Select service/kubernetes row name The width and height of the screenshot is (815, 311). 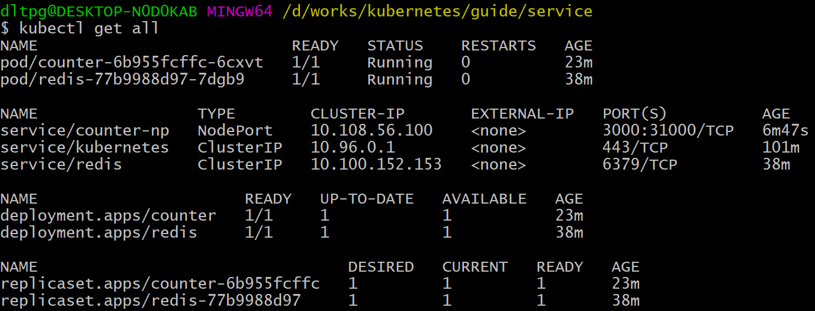point(85,147)
